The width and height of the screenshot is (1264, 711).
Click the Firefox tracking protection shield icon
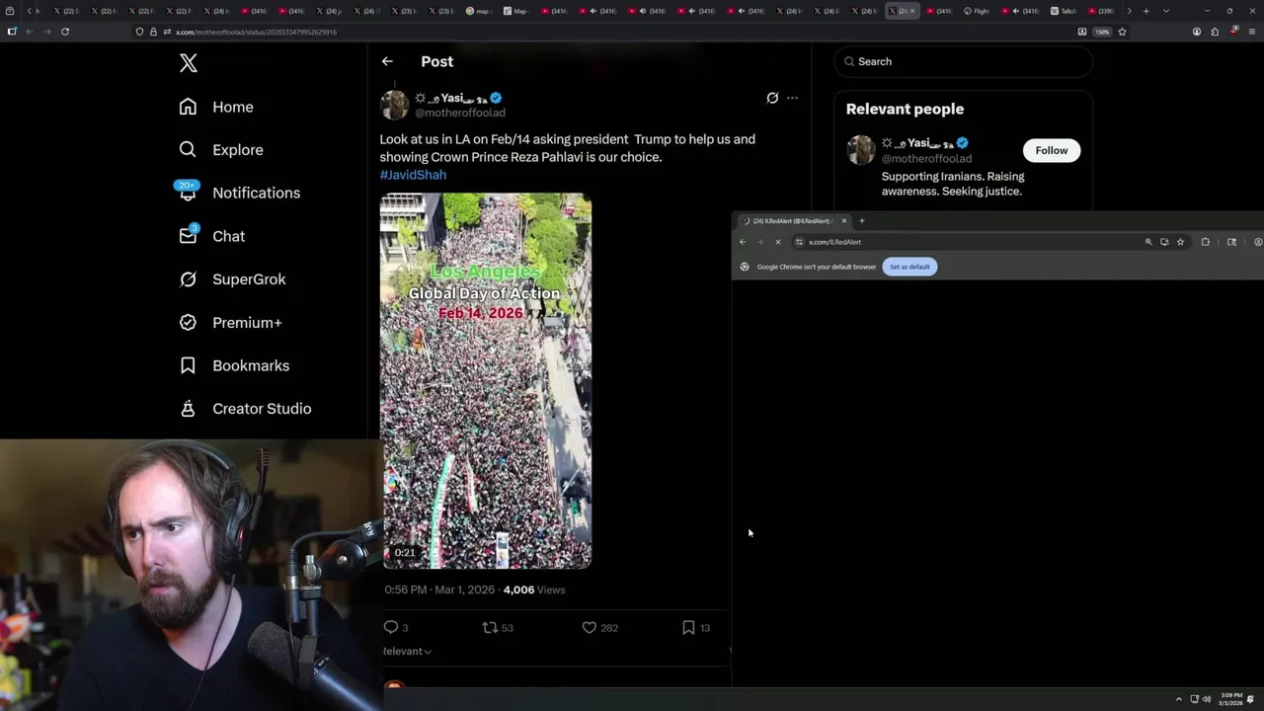(x=140, y=32)
